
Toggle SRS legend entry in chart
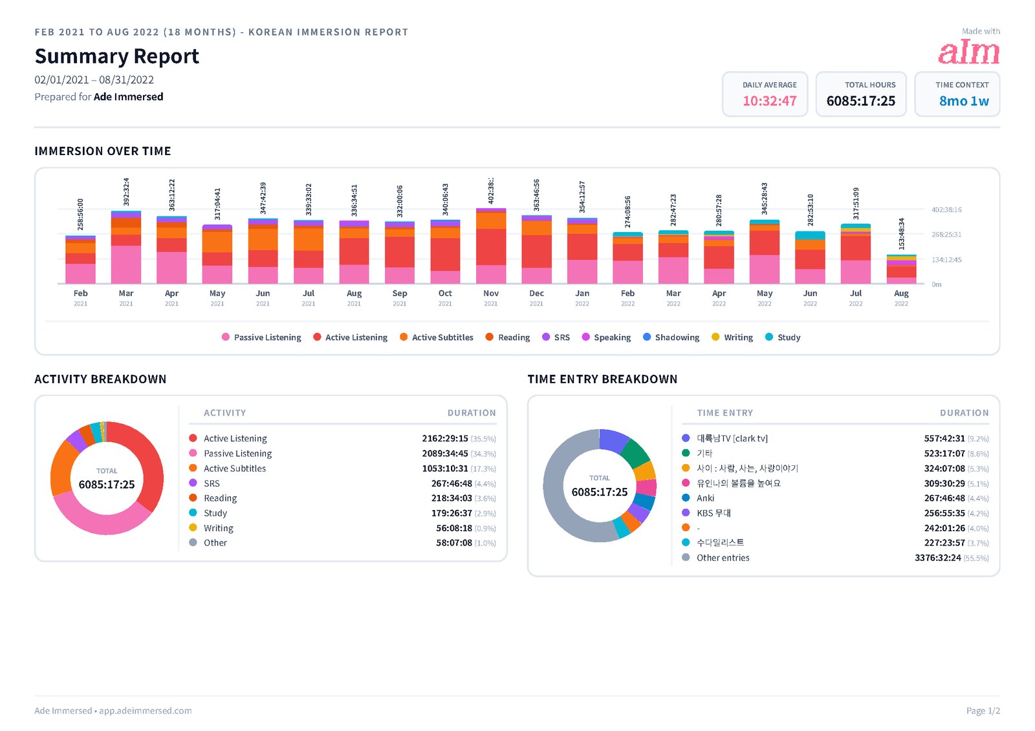click(556, 337)
